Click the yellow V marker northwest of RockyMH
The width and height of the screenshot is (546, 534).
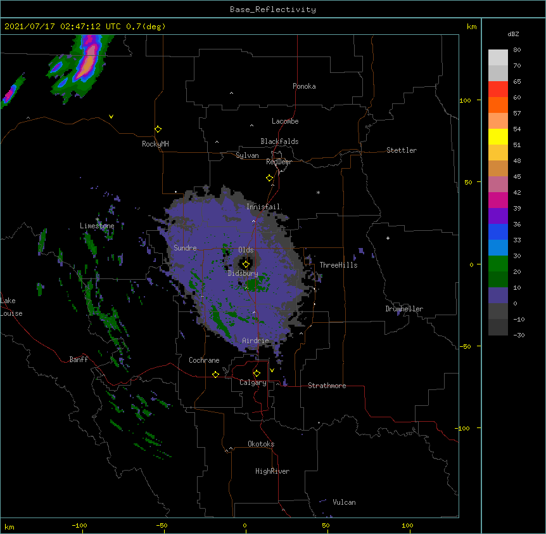(111, 117)
